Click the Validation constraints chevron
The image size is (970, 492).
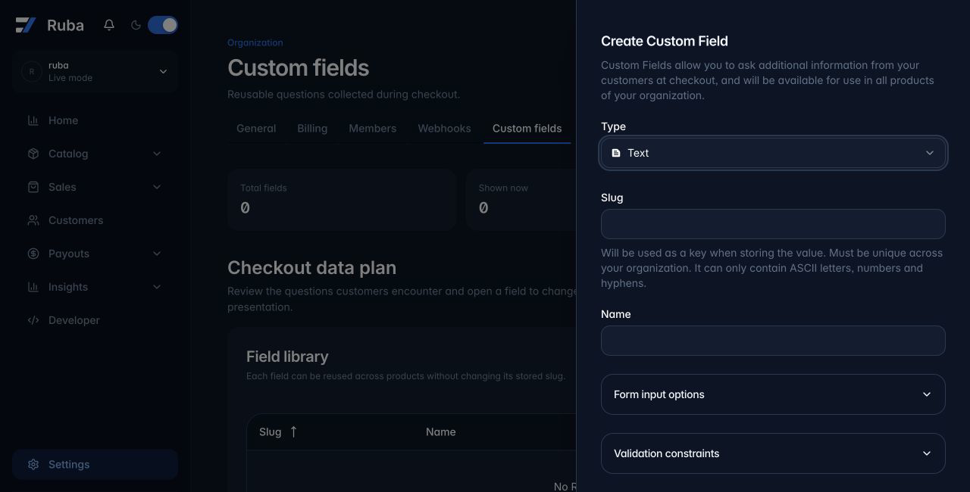pyautogui.click(x=926, y=453)
